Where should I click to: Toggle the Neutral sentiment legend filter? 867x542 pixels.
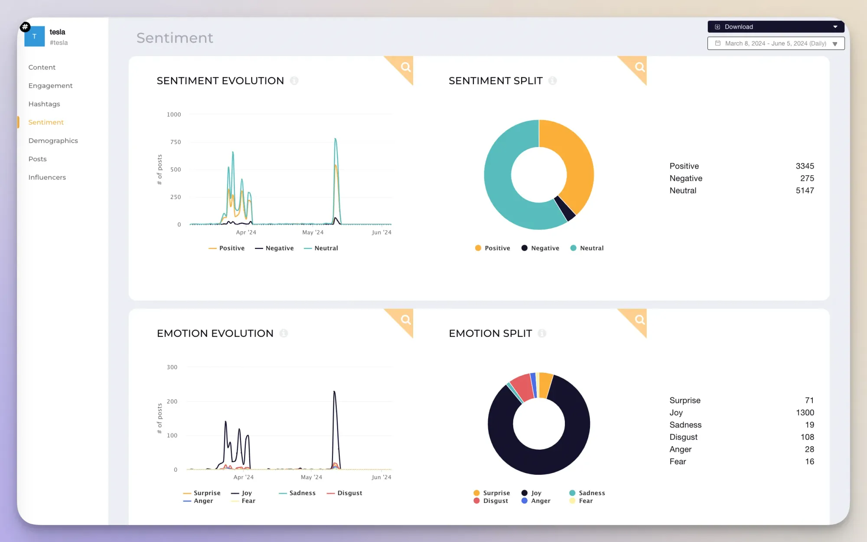(325, 248)
